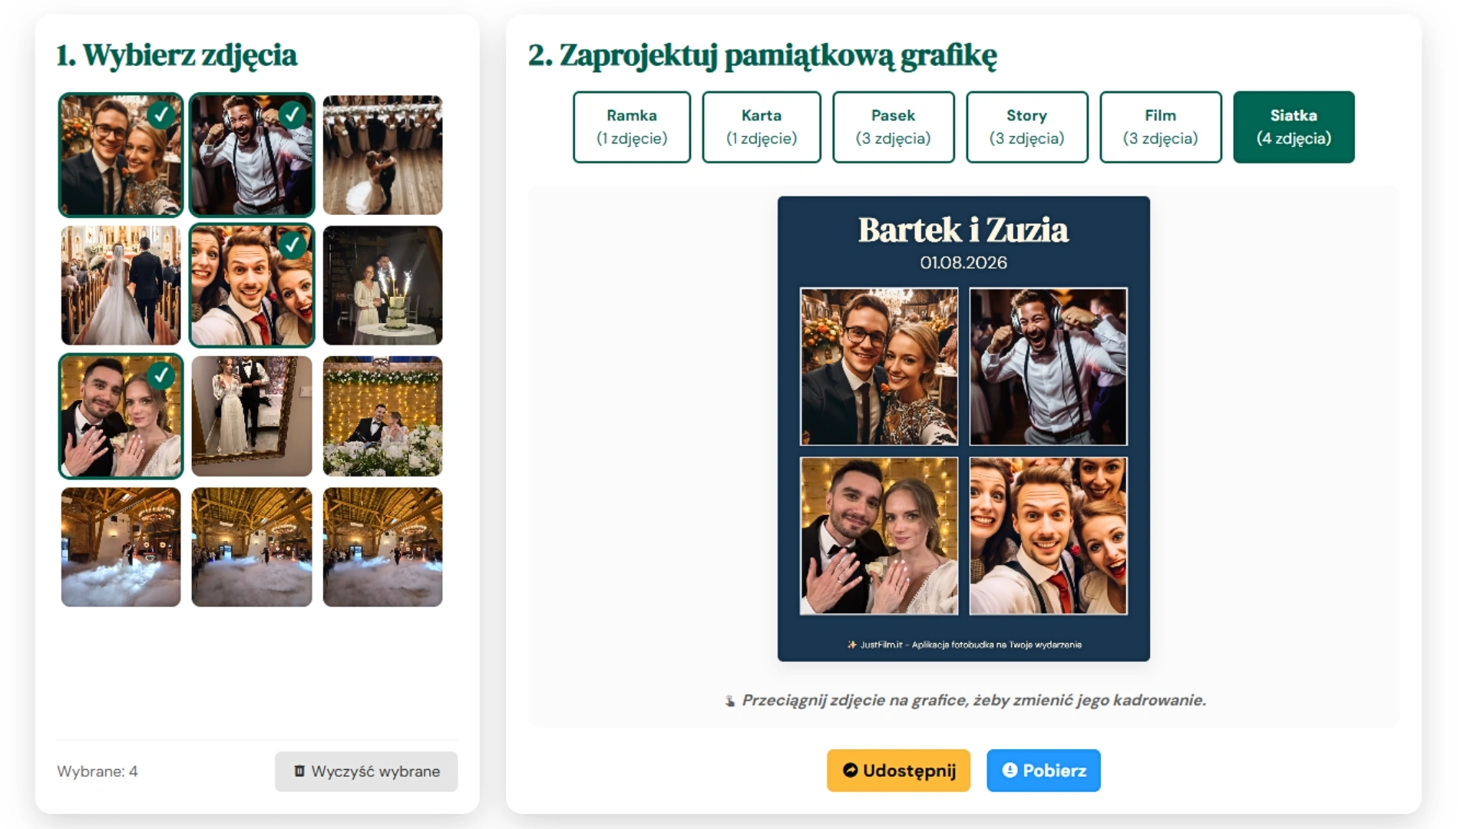Select the "Film (3 zdjęcia)" layout option
The width and height of the screenshot is (1474, 829).
pyautogui.click(x=1160, y=127)
